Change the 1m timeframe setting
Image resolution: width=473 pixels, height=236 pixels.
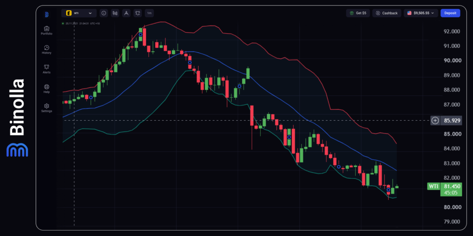click(x=149, y=13)
